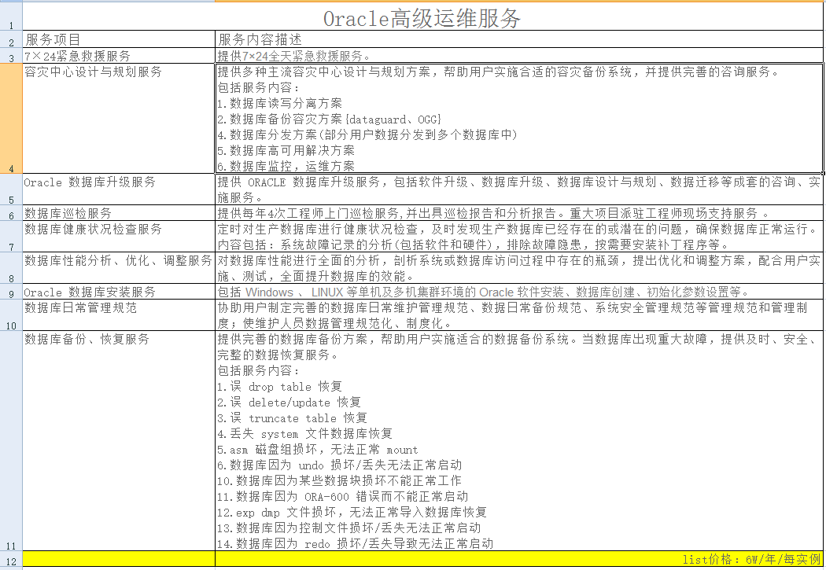Click the header cell "服务内容描述"
This screenshot has height=570, width=826.
point(519,39)
